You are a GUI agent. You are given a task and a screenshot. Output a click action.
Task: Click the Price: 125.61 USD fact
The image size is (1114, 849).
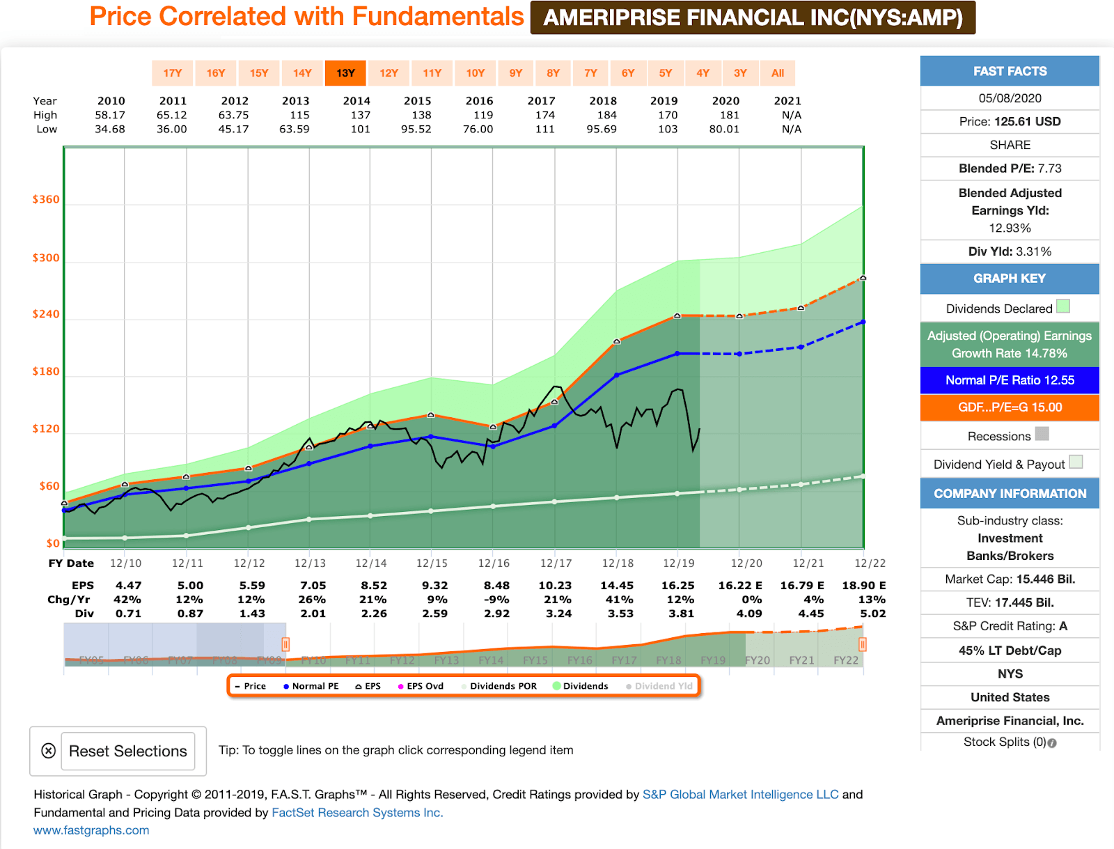pos(1010,121)
